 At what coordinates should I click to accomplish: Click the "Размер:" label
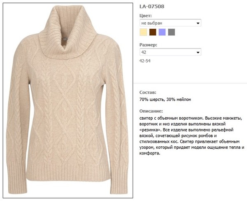coord(148,45)
